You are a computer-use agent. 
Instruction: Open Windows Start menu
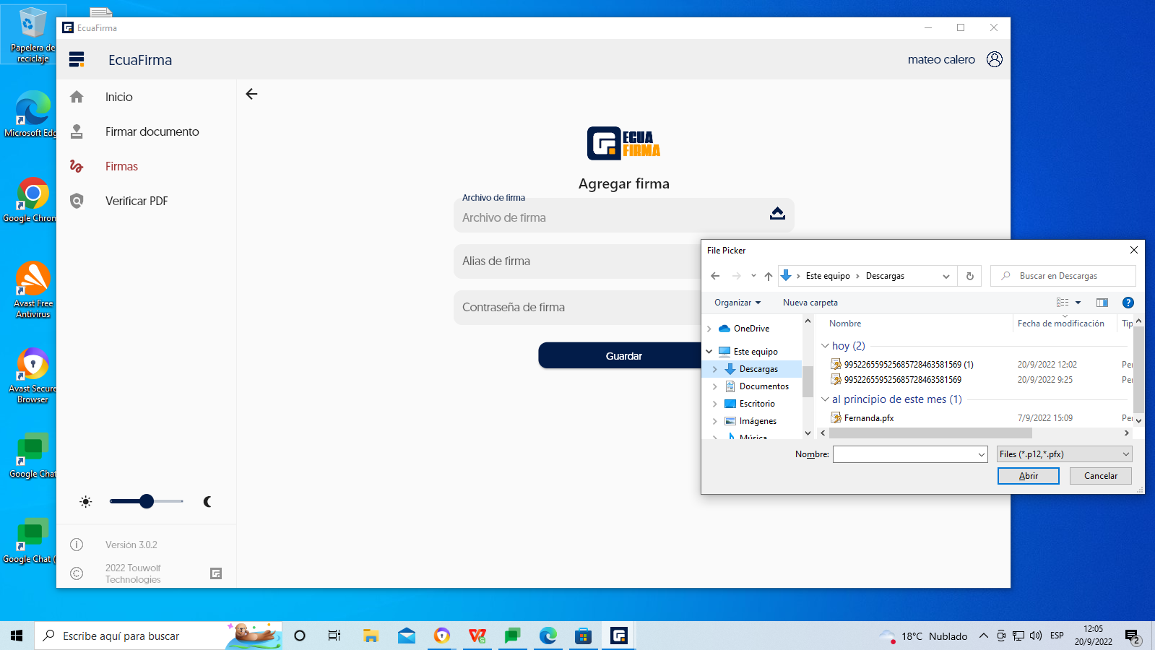(x=17, y=636)
